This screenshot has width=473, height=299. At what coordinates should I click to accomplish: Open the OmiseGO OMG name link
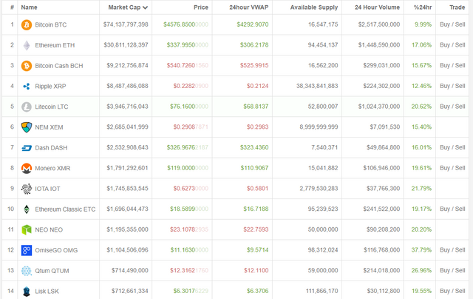[x=56, y=250]
